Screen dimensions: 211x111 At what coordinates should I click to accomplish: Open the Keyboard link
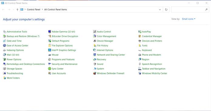coord(147,50)
